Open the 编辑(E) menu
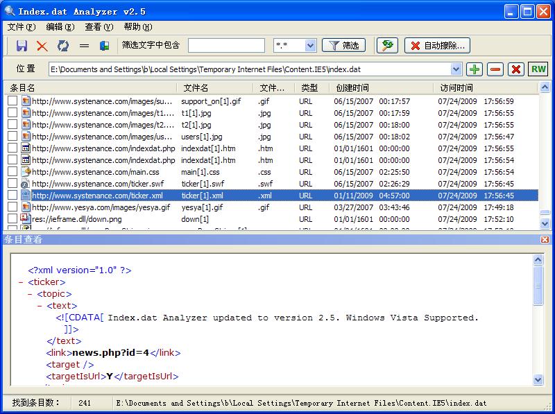 (60, 27)
